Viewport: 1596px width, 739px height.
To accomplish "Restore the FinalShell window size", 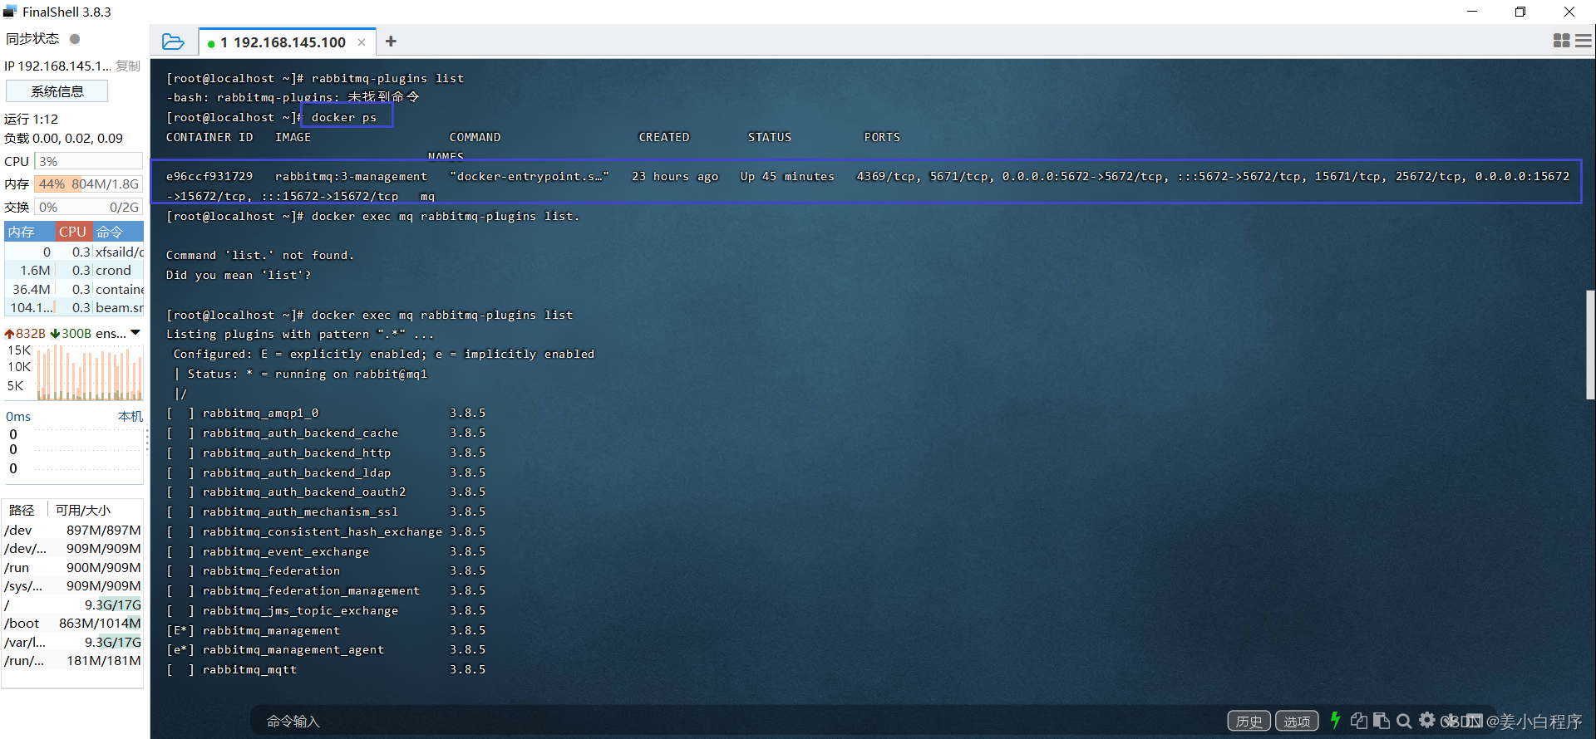I will pos(1520,12).
